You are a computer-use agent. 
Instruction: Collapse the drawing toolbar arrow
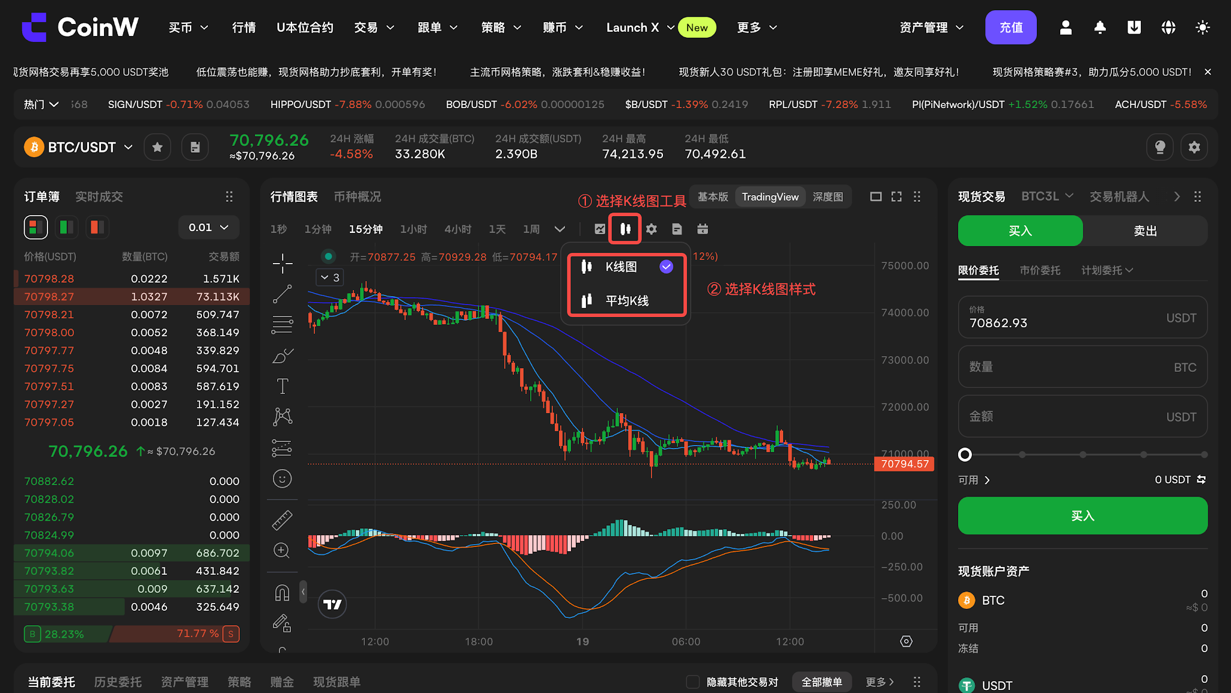[x=303, y=592]
